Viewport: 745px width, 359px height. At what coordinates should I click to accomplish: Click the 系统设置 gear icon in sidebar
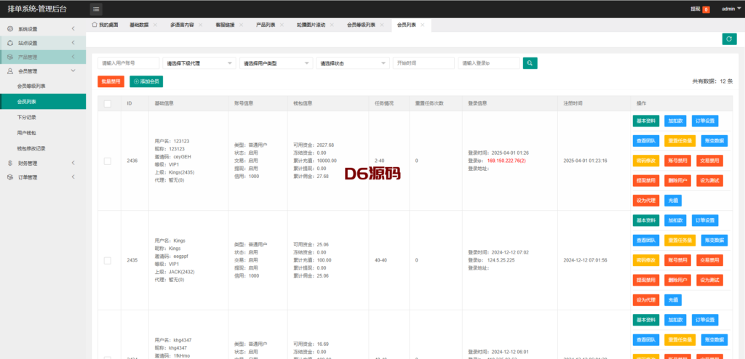(10, 29)
